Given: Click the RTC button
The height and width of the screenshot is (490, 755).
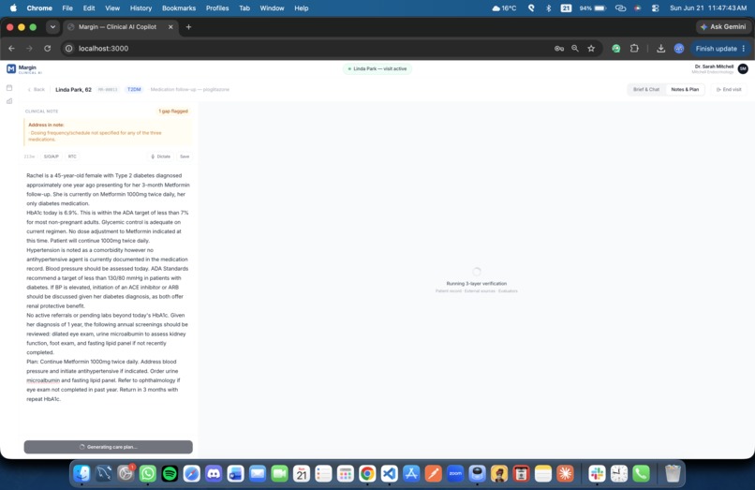Looking at the screenshot, I should pos(72,156).
